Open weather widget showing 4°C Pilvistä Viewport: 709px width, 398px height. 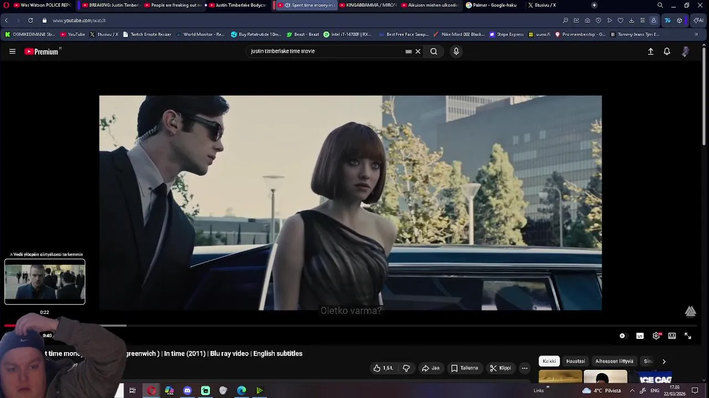603,391
